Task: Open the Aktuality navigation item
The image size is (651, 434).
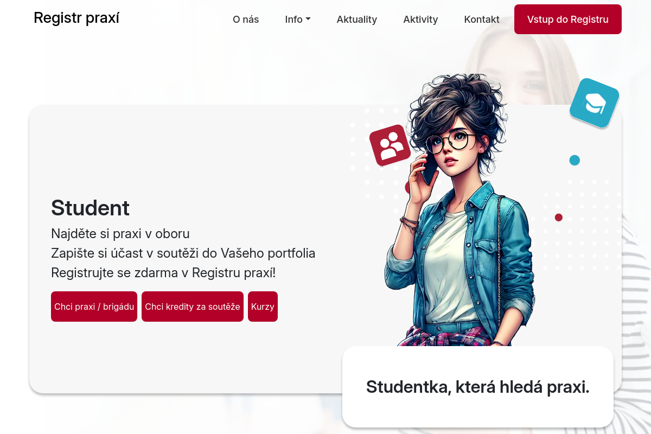Action: 357,20
